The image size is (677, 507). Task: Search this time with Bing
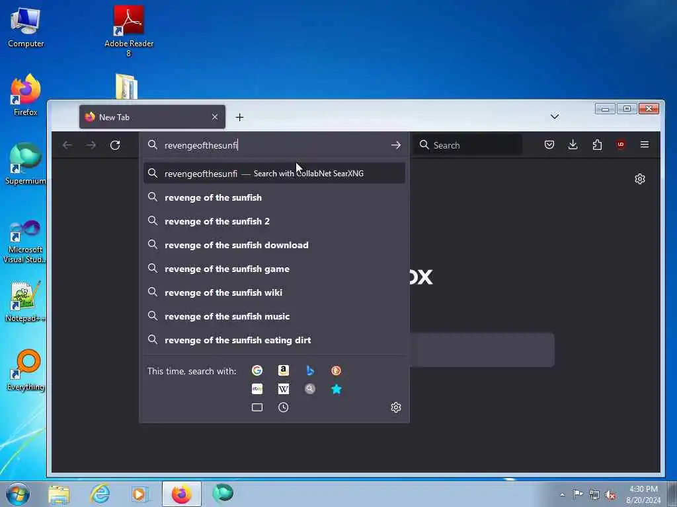tap(310, 370)
